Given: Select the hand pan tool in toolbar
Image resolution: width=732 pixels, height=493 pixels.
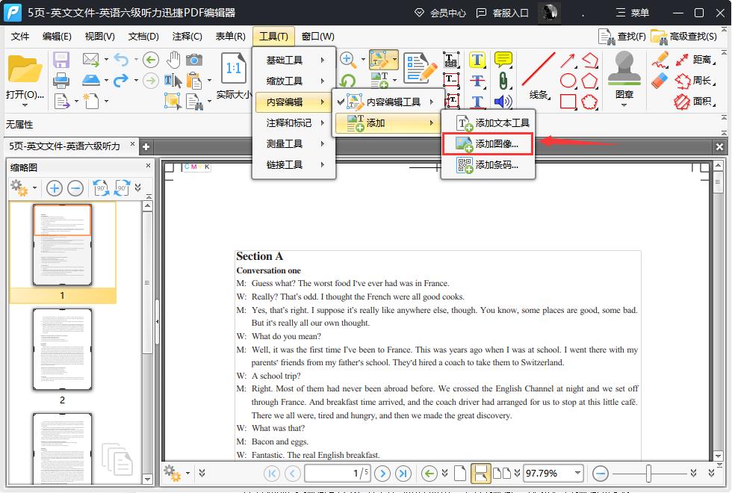Looking at the screenshot, I should click(173, 59).
